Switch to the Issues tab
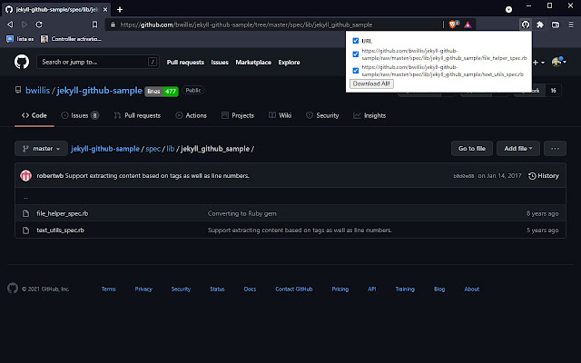 80,115
